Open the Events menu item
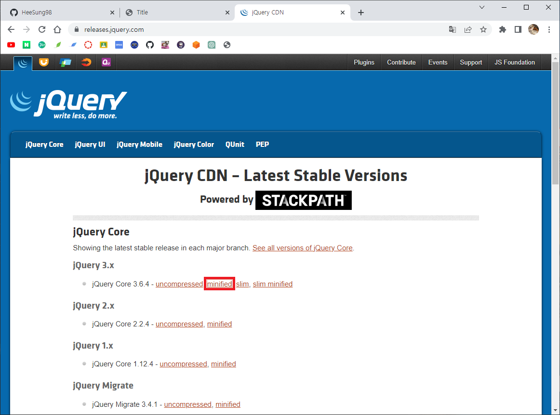Image resolution: width=560 pixels, height=415 pixels. (438, 63)
